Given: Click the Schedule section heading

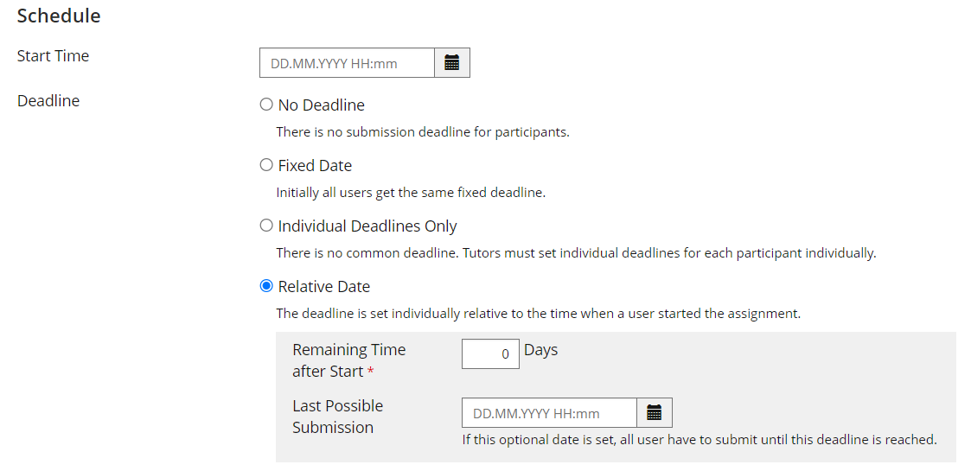Looking at the screenshot, I should coord(59,16).
